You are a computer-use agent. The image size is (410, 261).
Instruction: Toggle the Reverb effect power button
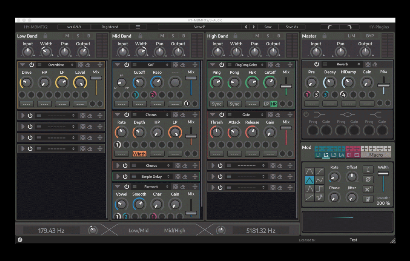(317, 64)
